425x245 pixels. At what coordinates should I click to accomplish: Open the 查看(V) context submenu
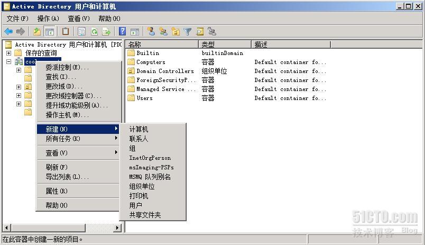pos(78,153)
